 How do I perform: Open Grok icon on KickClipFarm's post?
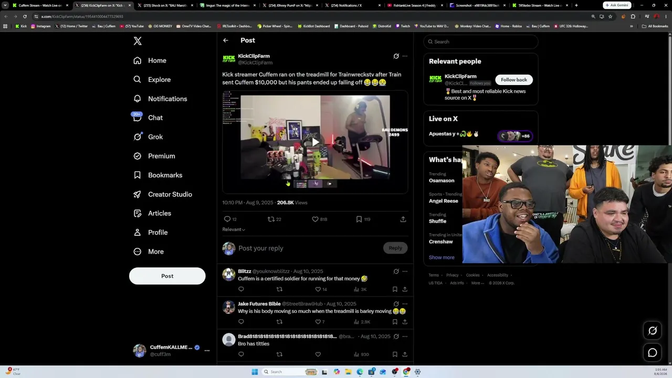(x=396, y=56)
